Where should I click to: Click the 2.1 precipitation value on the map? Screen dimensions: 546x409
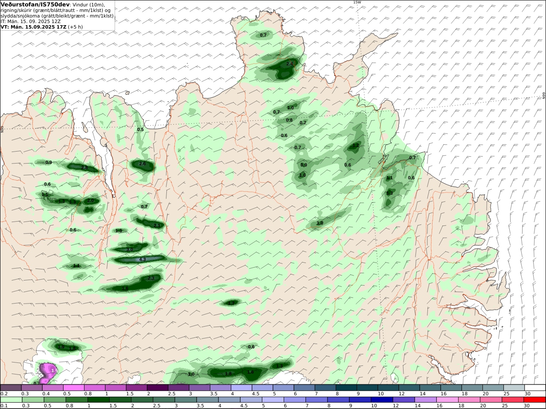click(157, 226)
